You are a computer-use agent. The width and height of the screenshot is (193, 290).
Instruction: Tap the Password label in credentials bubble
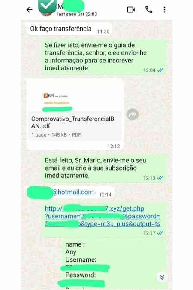[81, 275]
